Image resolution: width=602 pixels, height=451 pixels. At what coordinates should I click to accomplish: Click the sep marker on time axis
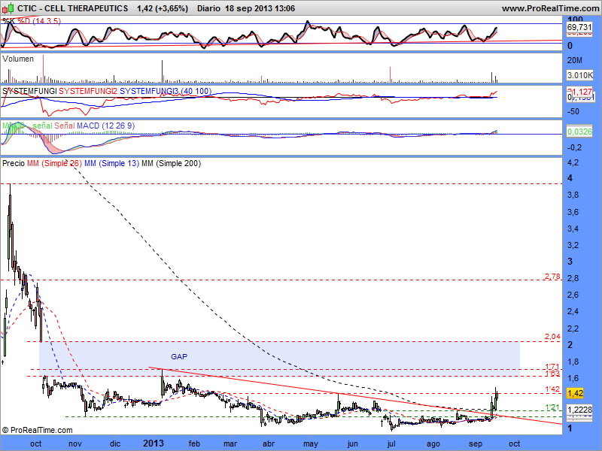(x=476, y=443)
